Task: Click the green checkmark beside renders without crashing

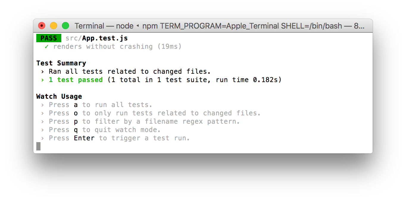Action: tap(46, 47)
